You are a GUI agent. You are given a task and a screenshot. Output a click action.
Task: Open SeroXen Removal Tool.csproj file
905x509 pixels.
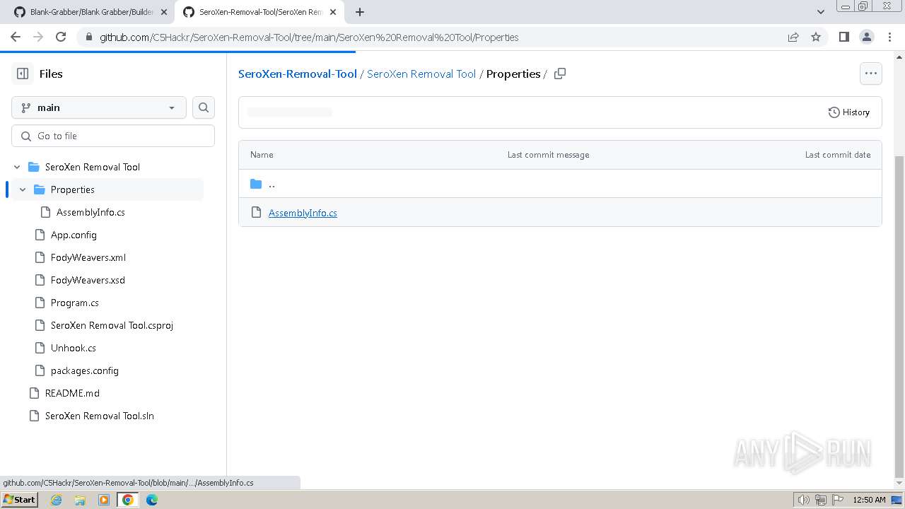[112, 325]
